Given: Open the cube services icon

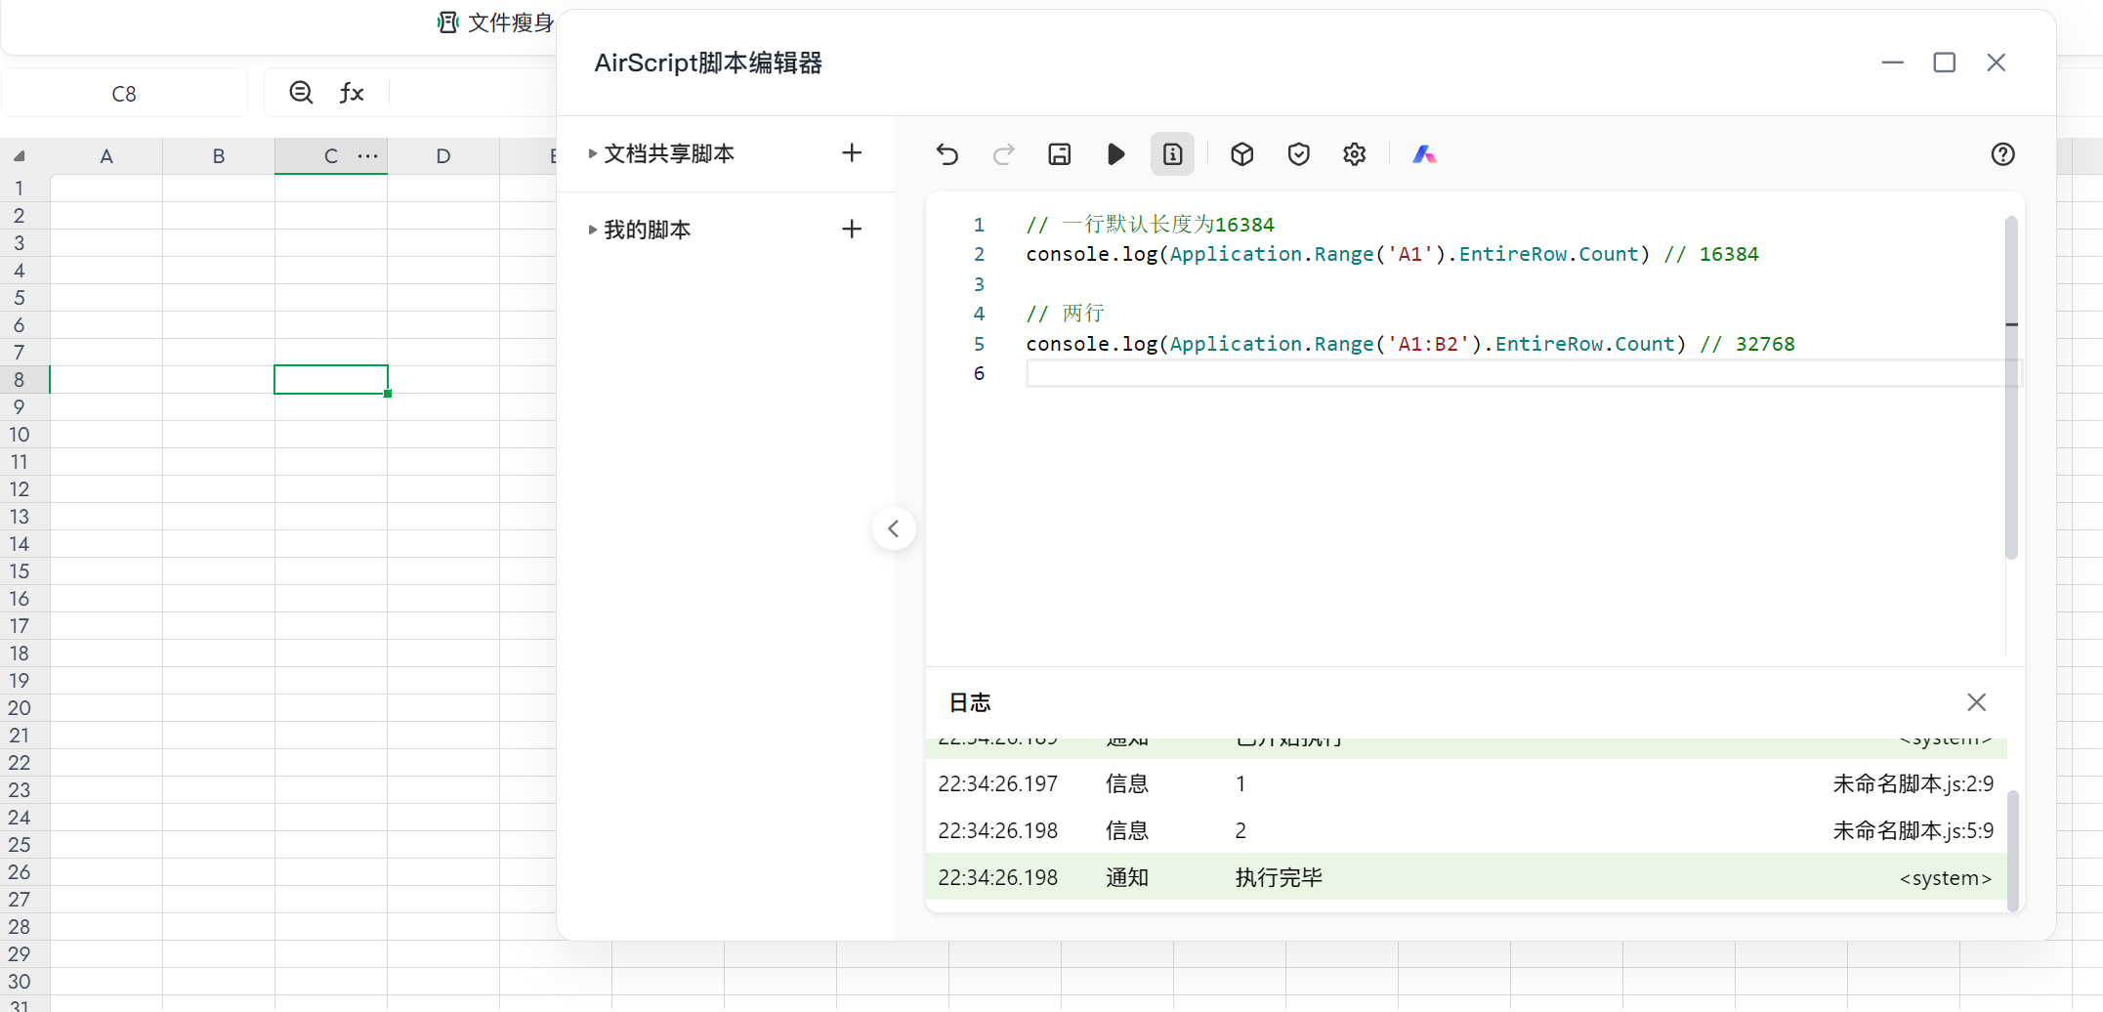Looking at the screenshot, I should coord(1241,154).
